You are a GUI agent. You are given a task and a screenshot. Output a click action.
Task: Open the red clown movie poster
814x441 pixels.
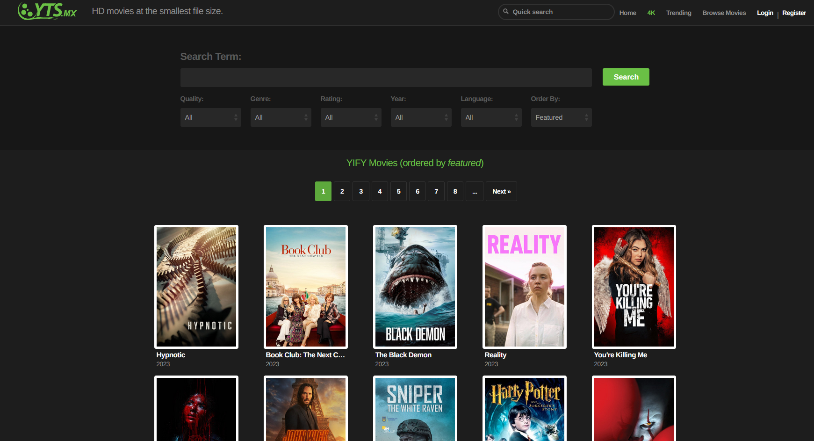(x=634, y=409)
